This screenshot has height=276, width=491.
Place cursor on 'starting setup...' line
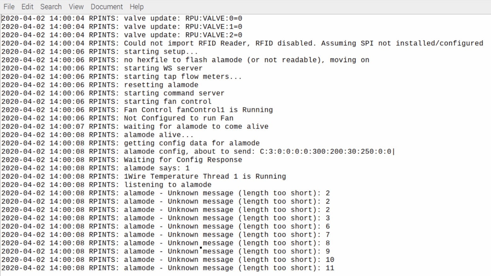pyautogui.click(x=100, y=52)
